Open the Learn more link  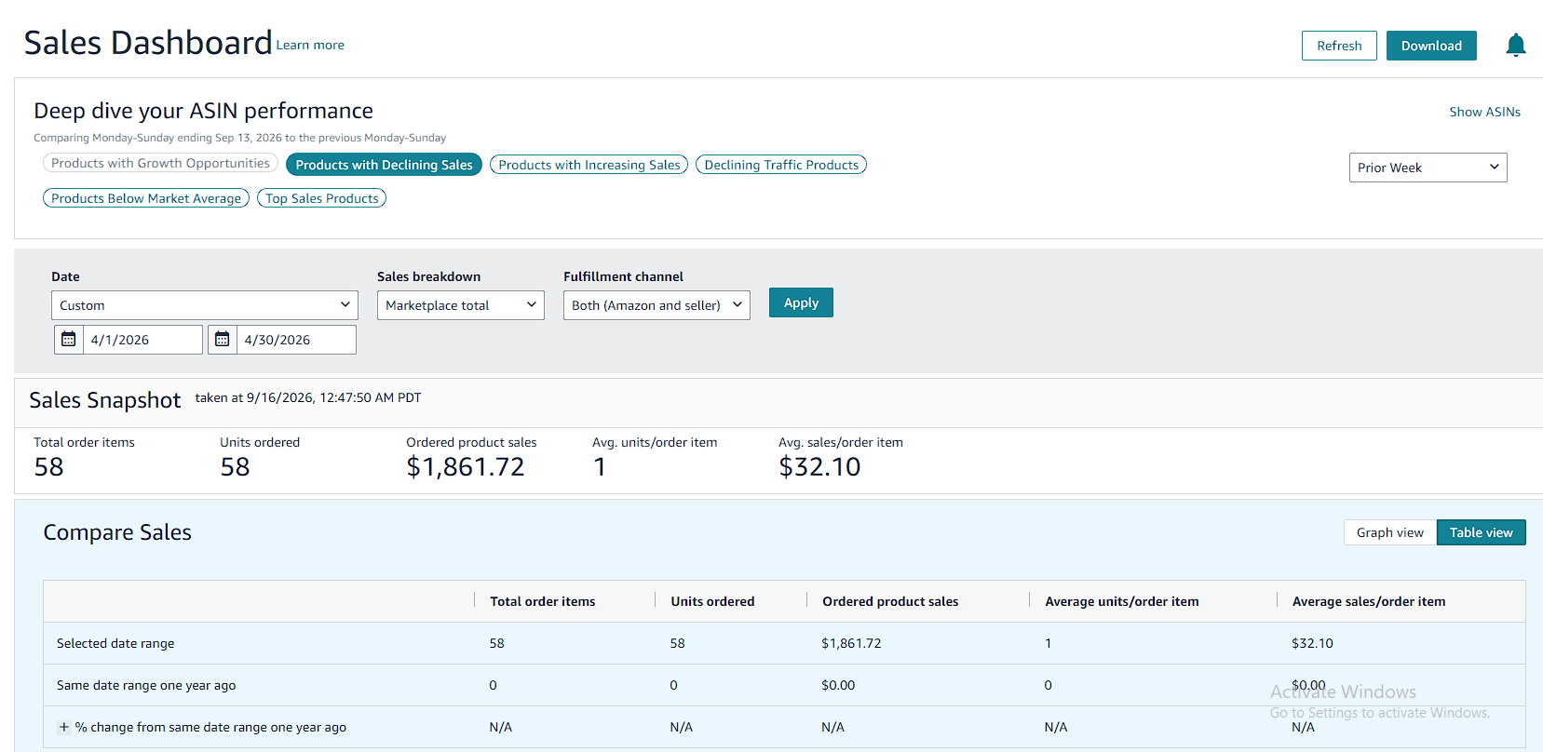click(310, 45)
